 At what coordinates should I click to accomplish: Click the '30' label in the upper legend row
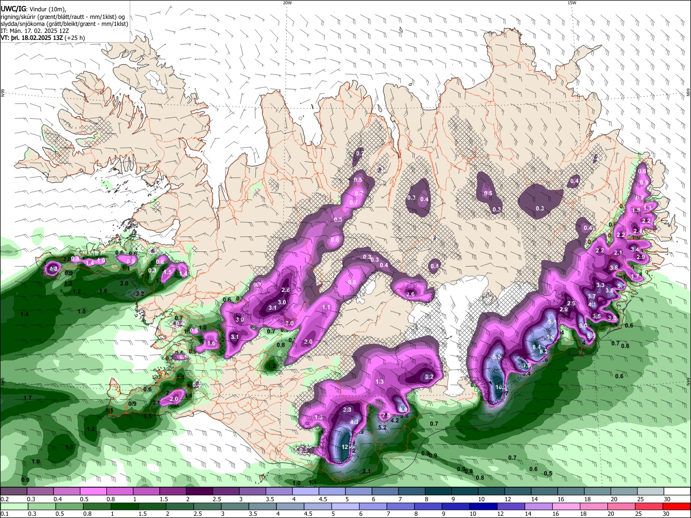click(667, 499)
